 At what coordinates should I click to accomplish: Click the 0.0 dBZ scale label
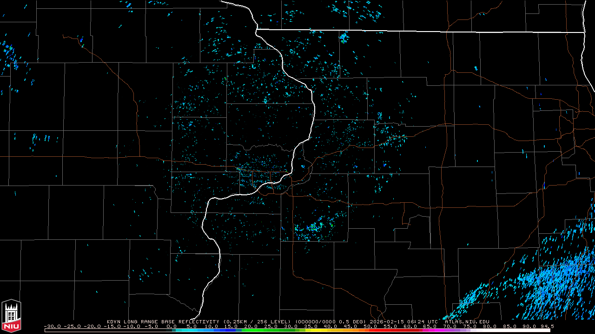pyautogui.click(x=172, y=326)
